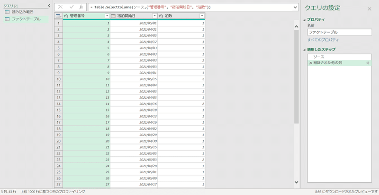The width and height of the screenshot is (379, 195).
Task: Click 上位 1000 行に基づく列のプロファイリング status
Action: [x=53, y=192]
